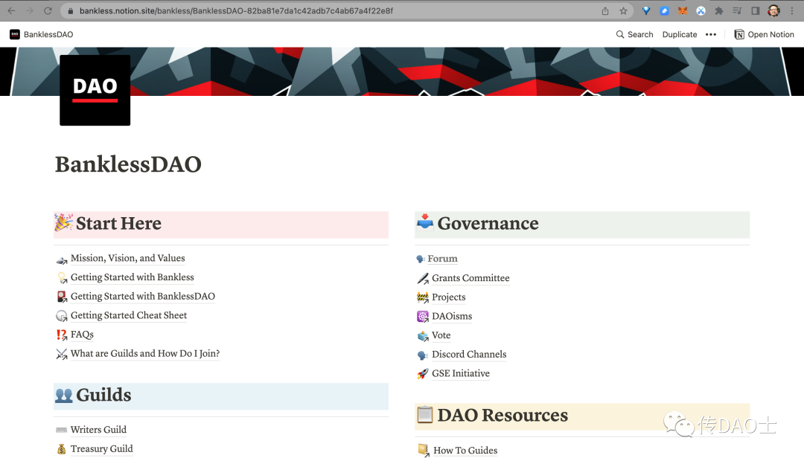804x461 pixels.
Task: Open the browser side panel icon
Action: coord(756,10)
